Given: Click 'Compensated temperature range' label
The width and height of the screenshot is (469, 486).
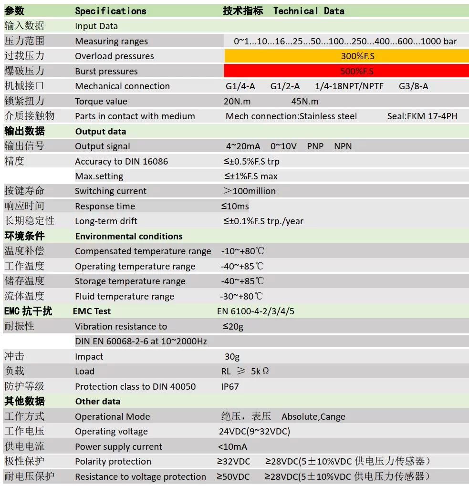Looking at the screenshot, I should point(143,251).
